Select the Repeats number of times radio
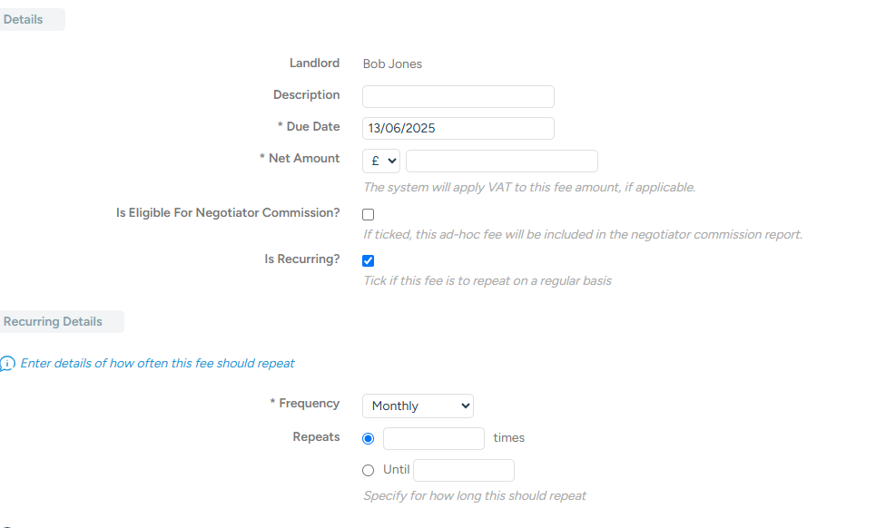 click(x=368, y=439)
